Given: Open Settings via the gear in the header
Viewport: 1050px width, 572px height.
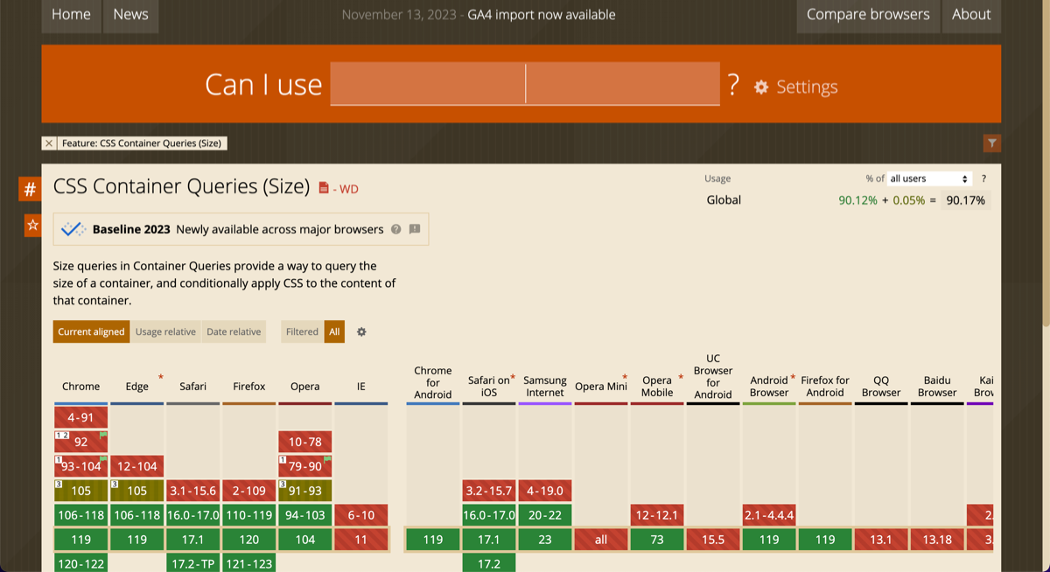Looking at the screenshot, I should click(x=761, y=87).
